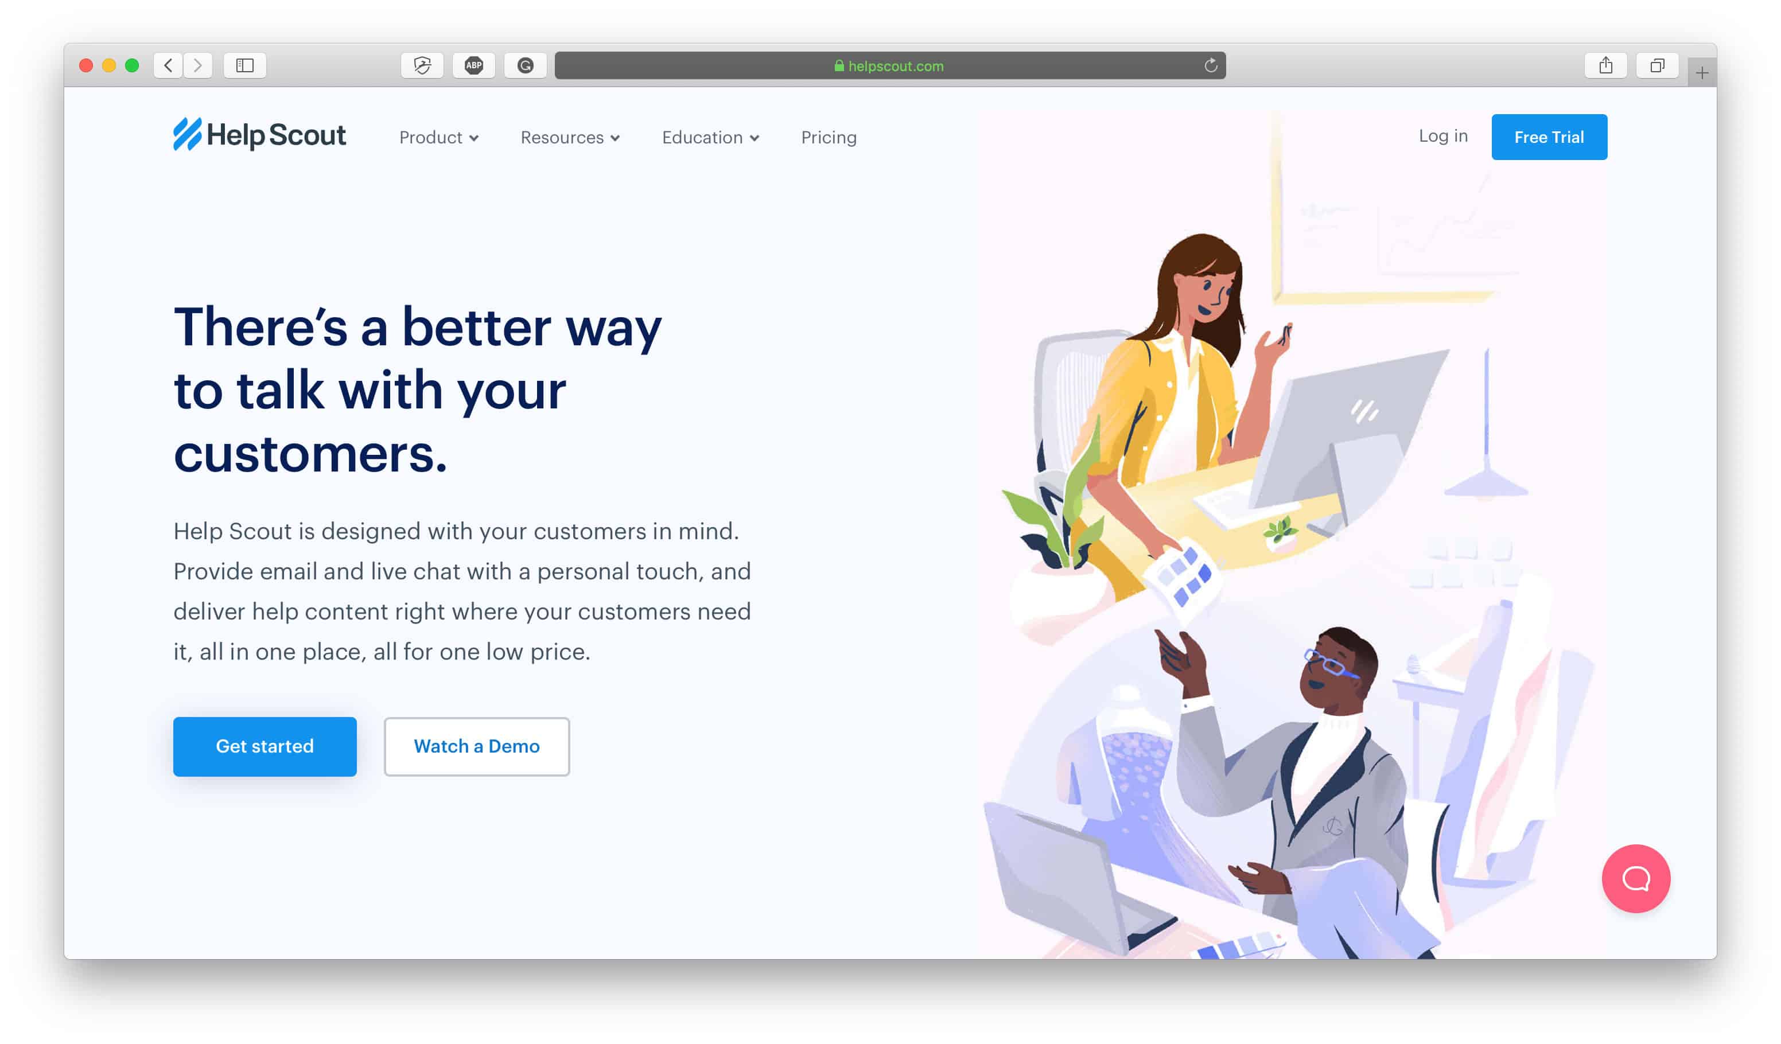Click the Get started button
The height and width of the screenshot is (1044, 1781).
[x=265, y=746]
